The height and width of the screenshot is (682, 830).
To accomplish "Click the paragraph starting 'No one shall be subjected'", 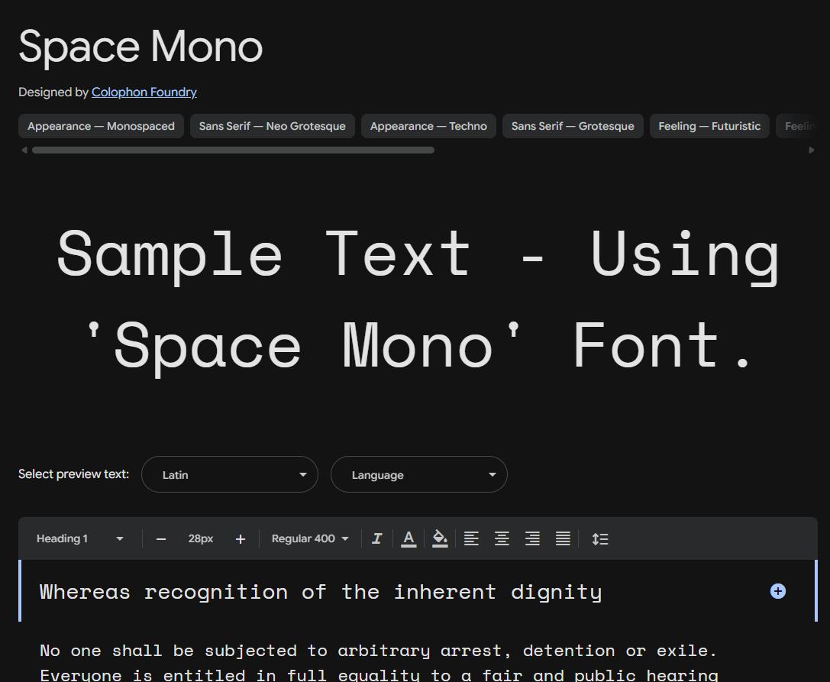I will pyautogui.click(x=379, y=663).
